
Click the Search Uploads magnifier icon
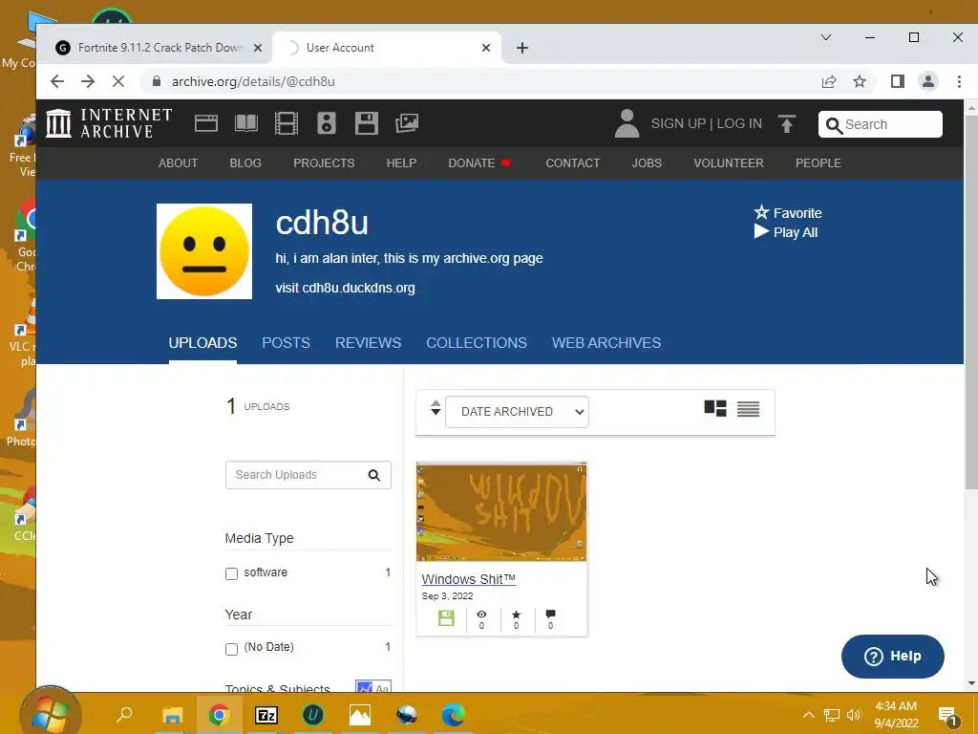click(x=374, y=475)
